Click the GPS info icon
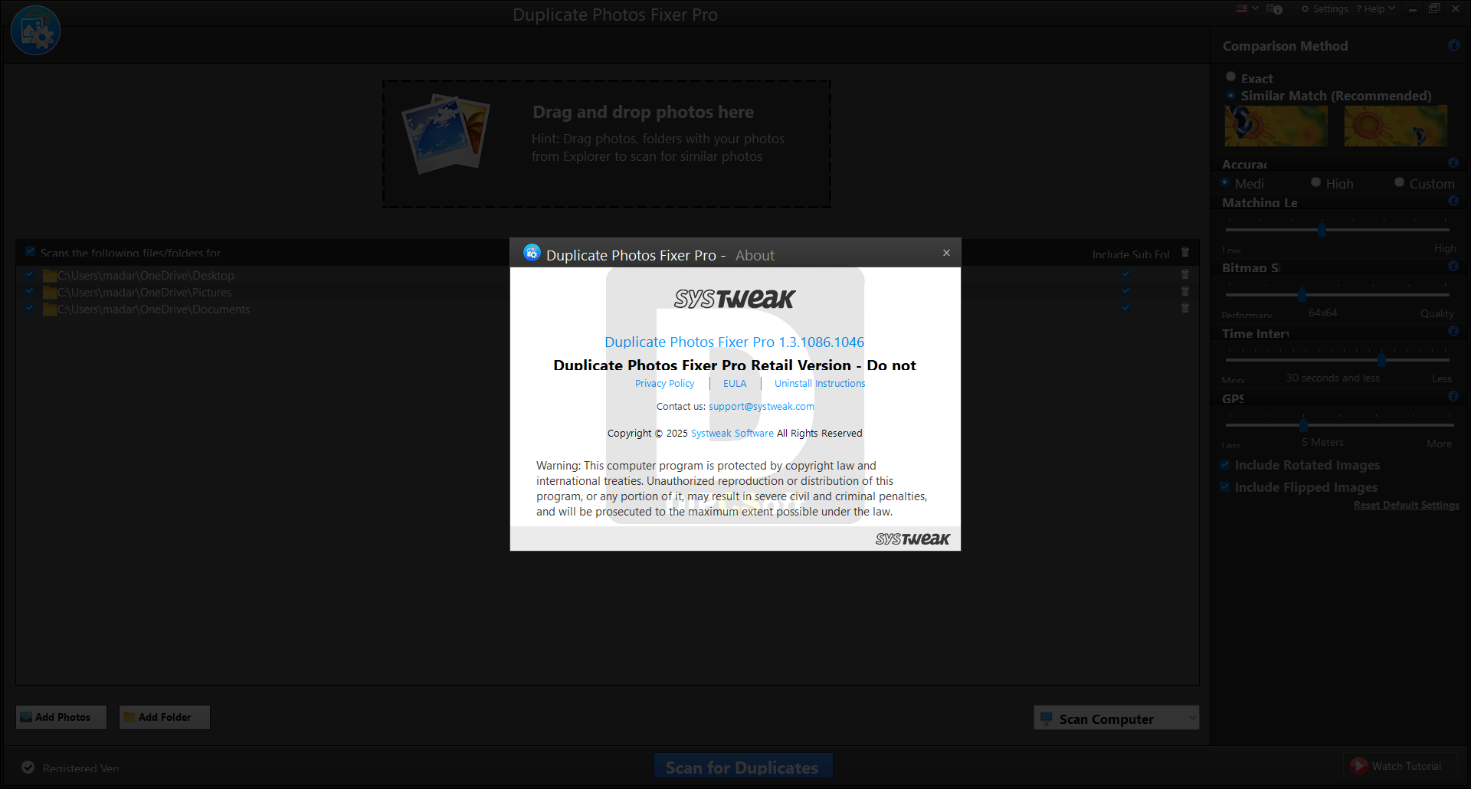Screen dimensions: 1471x789 (1453, 396)
